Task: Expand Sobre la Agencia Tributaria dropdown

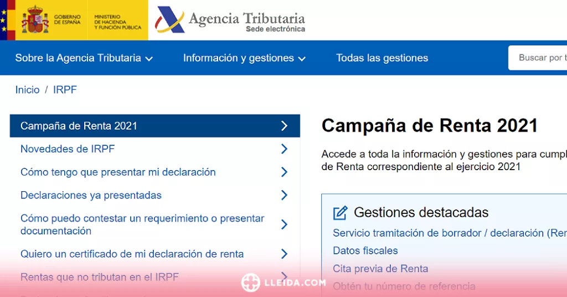Action: click(84, 58)
